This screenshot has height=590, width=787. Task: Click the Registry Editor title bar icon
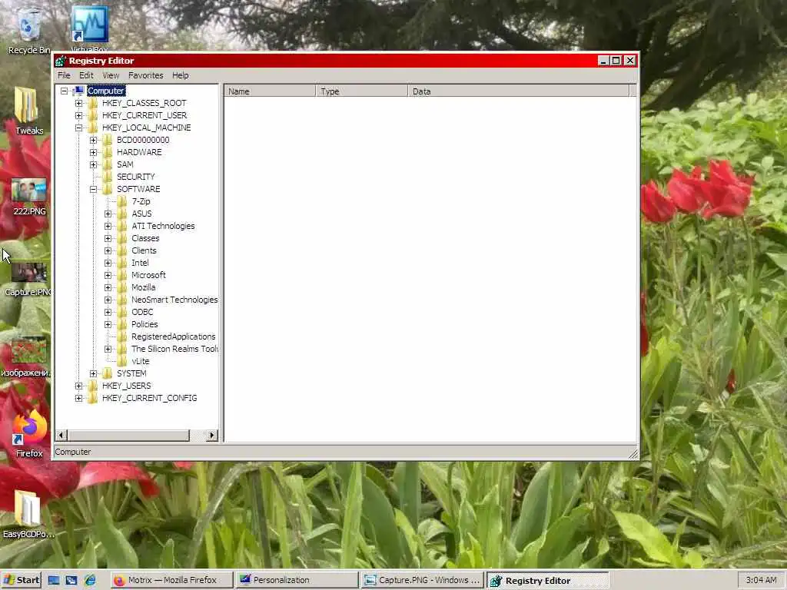(61, 61)
